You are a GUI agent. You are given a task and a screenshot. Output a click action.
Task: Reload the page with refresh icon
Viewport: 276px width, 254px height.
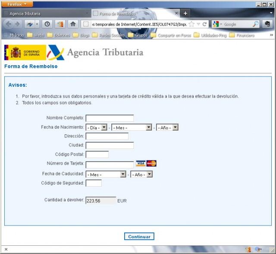pos(204,24)
